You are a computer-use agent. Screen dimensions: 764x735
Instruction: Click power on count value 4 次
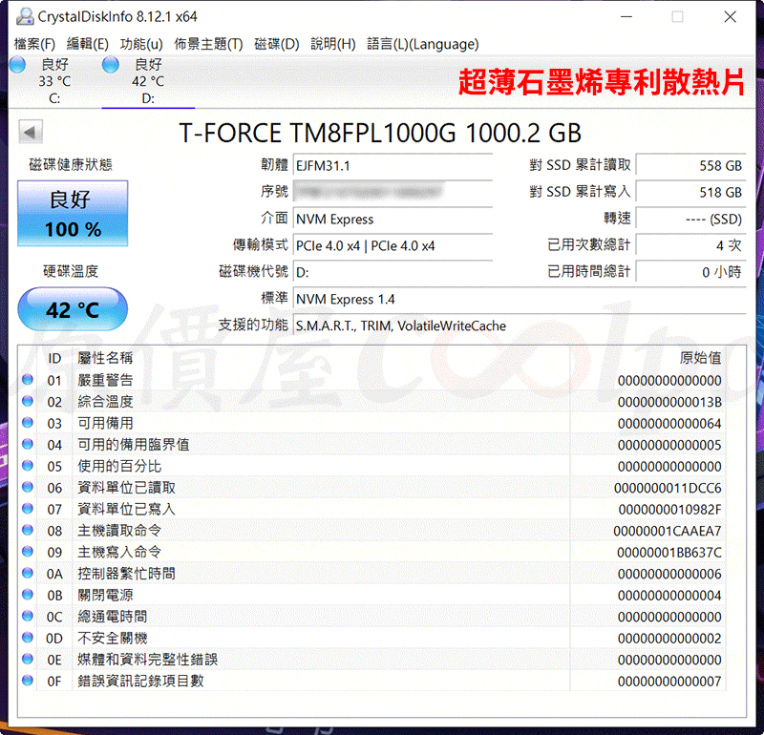[690, 245]
